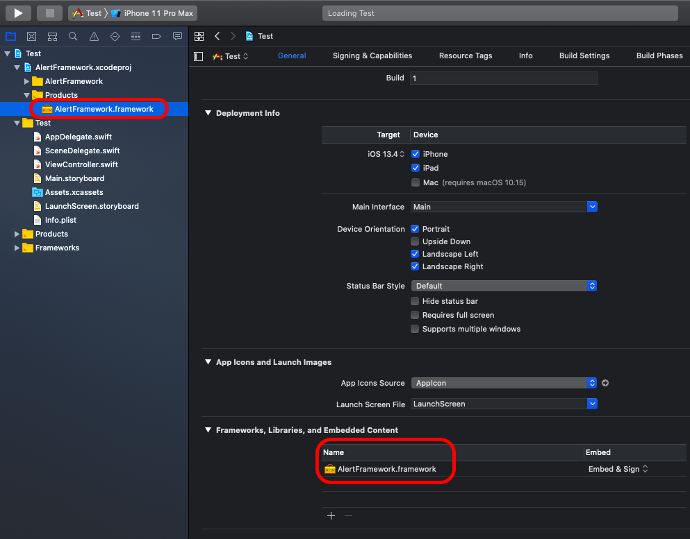Image resolution: width=690 pixels, height=539 pixels.
Task: Open the Test navigator diamond icon
Action: point(115,37)
